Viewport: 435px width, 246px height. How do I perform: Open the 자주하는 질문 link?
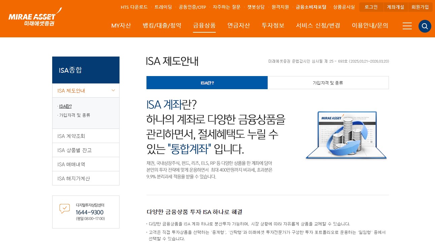(227, 7)
